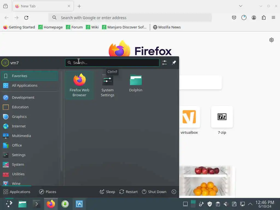Close the New Tab tab
The height and width of the screenshot is (210, 280).
click(69, 6)
